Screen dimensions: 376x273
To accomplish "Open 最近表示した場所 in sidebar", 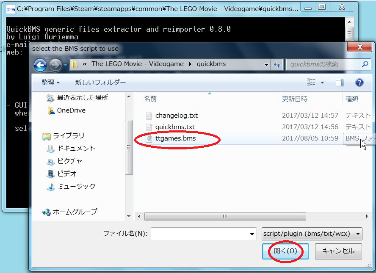I will (83, 97).
